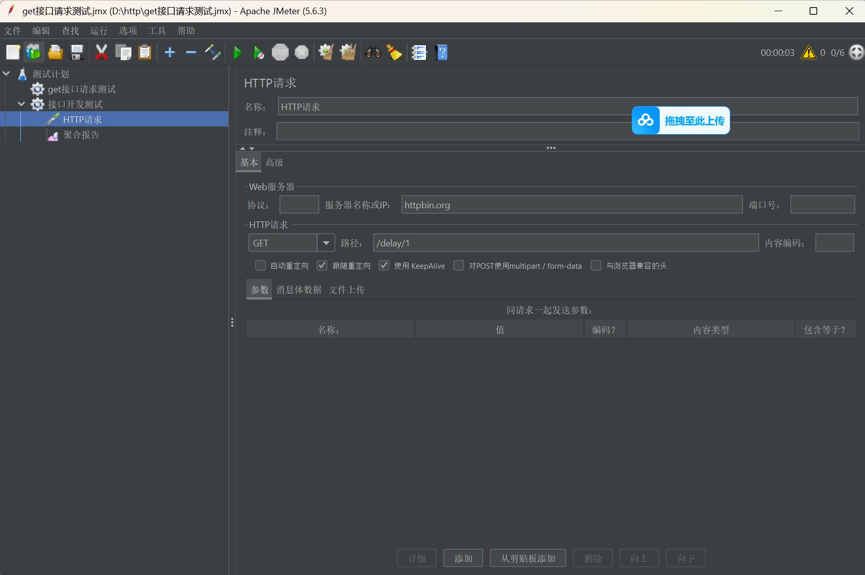Start the test with green play icon
865x575 pixels.
pyautogui.click(x=237, y=52)
